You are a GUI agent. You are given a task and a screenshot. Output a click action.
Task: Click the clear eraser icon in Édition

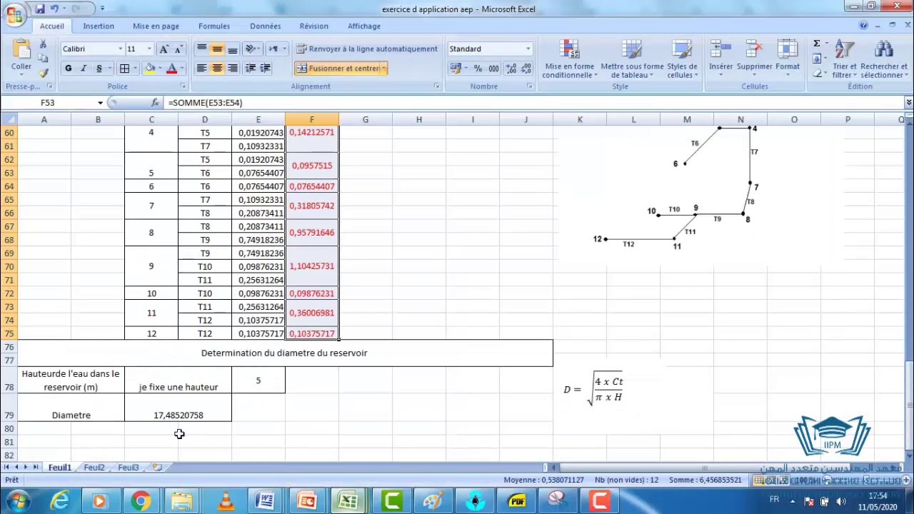point(817,73)
